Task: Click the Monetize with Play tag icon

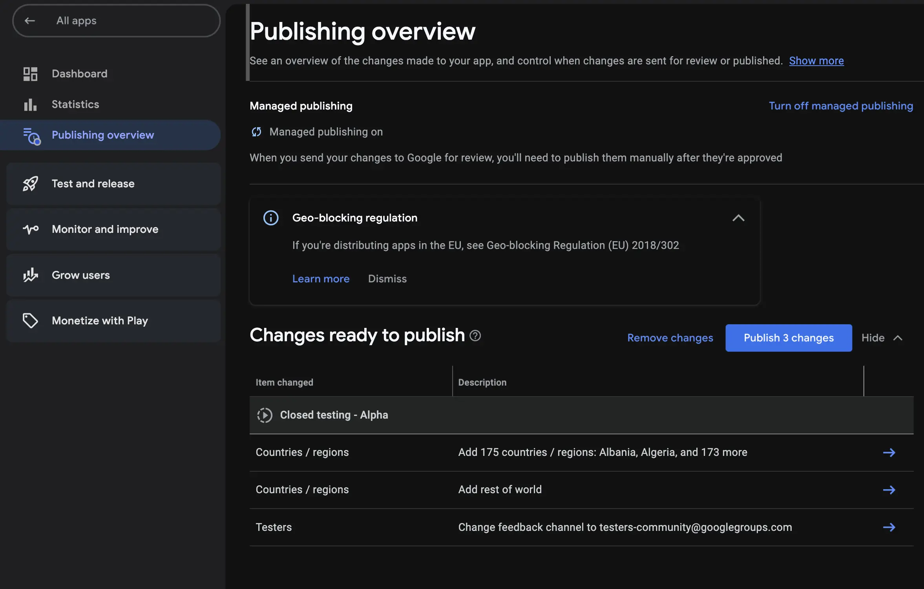Action: coord(30,321)
